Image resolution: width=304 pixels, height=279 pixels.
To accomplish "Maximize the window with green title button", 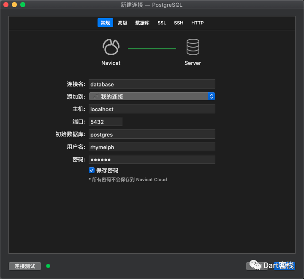I will coord(23,5).
